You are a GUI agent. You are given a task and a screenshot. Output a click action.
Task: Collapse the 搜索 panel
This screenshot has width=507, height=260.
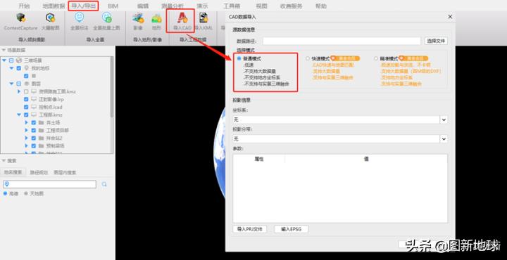pyautogui.click(x=4, y=161)
